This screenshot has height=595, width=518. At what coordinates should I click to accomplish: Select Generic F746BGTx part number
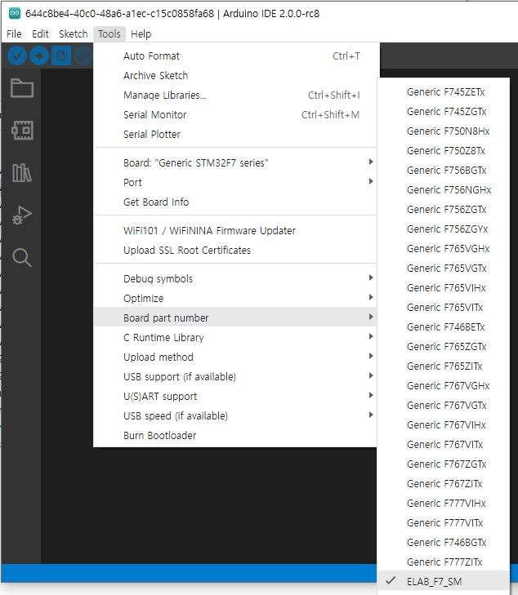tap(443, 543)
